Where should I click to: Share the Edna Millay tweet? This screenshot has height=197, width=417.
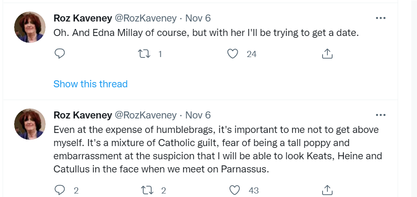pyautogui.click(x=326, y=54)
